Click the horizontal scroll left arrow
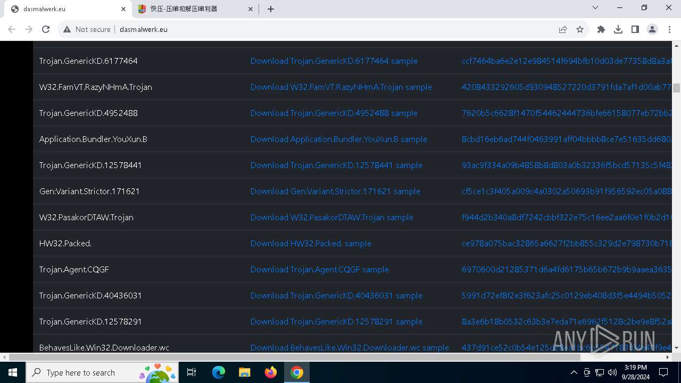681x383 pixels. (4, 357)
